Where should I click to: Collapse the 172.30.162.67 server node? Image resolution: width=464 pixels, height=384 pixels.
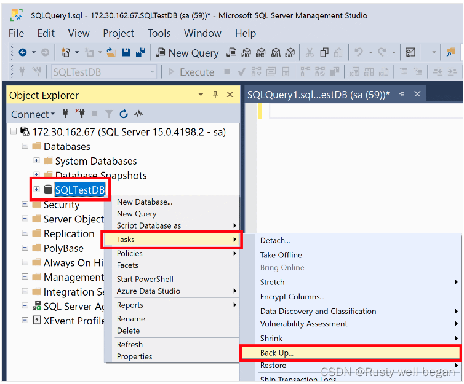14,131
